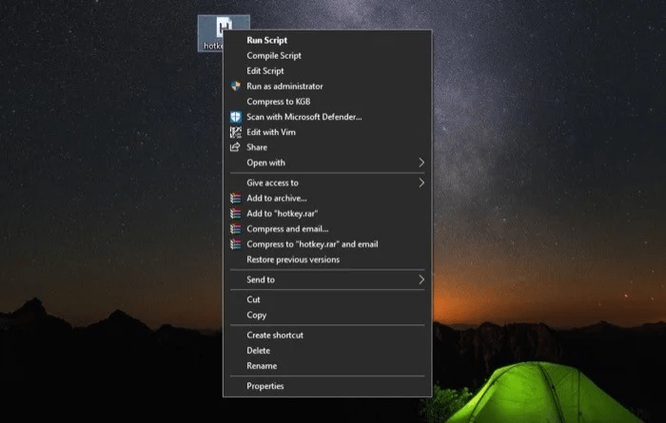The image size is (666, 423).
Task: Expand the Give access to submenu arrow
Action: [421, 183]
